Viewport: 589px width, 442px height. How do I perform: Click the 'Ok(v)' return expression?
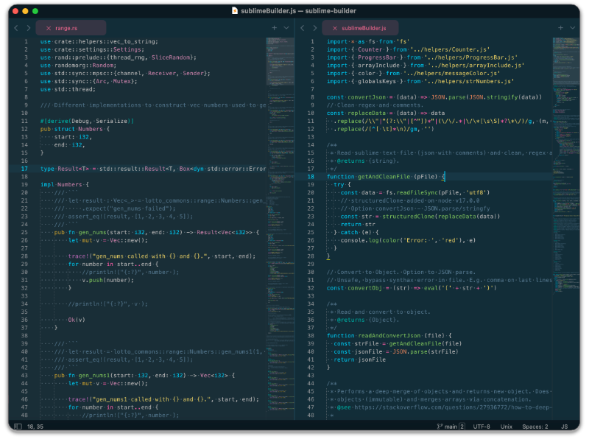pos(77,320)
